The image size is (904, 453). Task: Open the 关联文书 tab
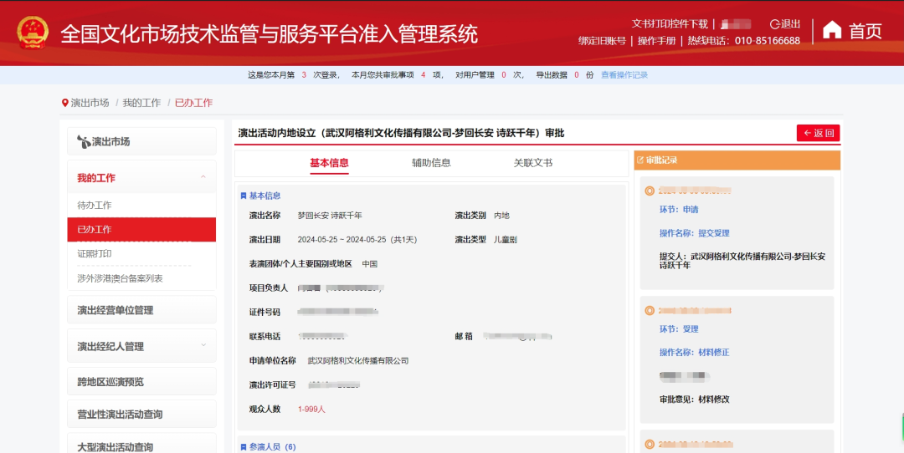pyautogui.click(x=532, y=163)
